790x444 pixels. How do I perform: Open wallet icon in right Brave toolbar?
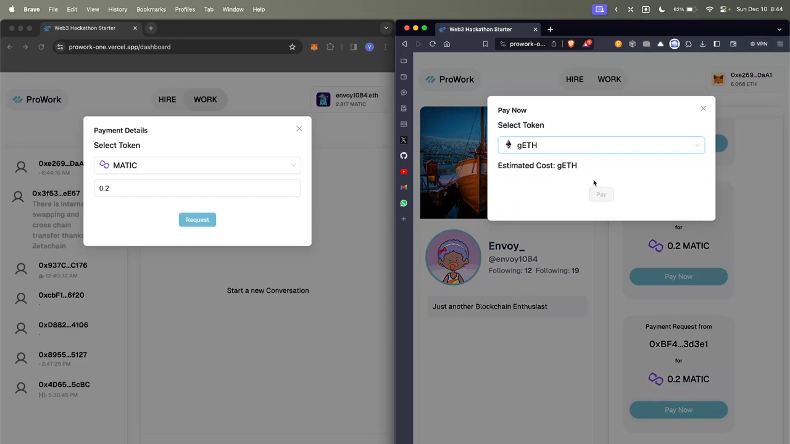tap(733, 44)
